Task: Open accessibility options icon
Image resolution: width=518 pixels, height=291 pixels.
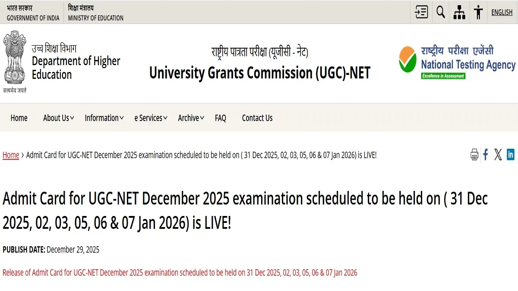Action: pyautogui.click(x=478, y=12)
